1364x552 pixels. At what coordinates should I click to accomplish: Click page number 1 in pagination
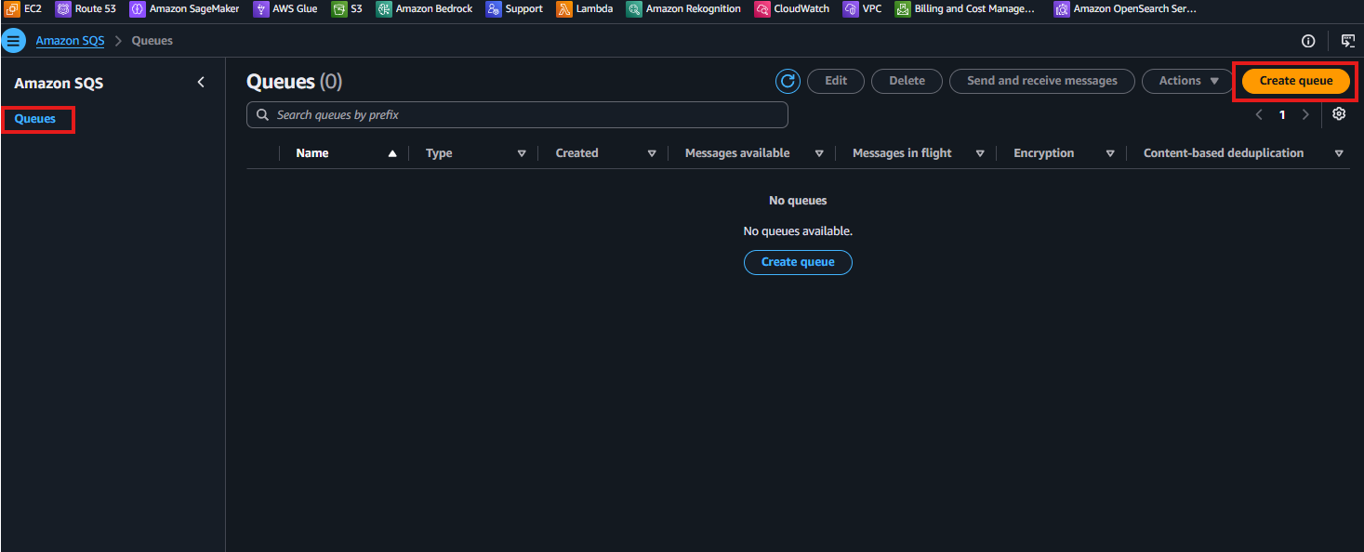click(x=1282, y=115)
